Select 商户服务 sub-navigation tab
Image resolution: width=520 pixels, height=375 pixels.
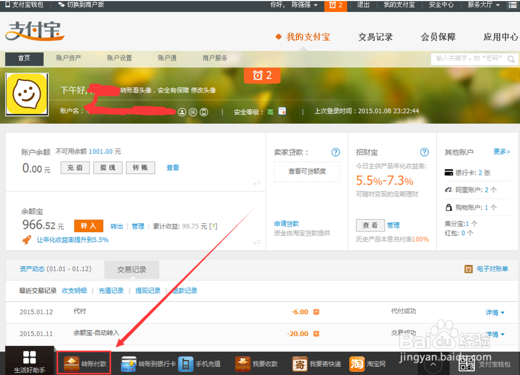pos(215,58)
